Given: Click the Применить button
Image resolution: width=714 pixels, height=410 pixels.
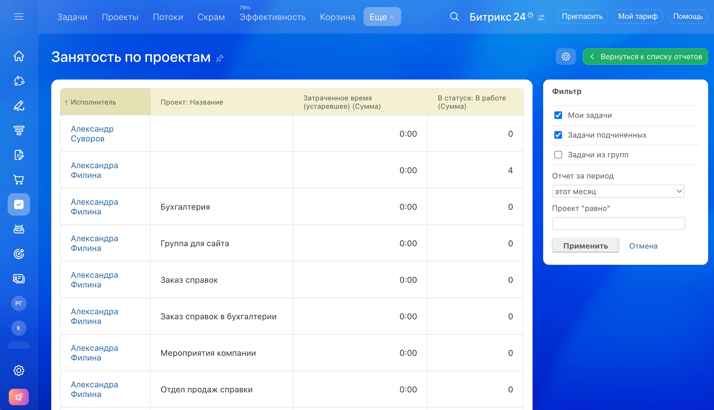Looking at the screenshot, I should click(585, 246).
